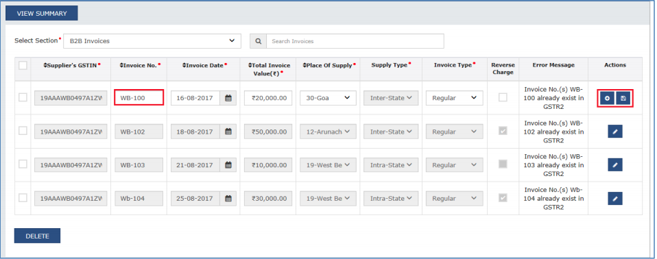The width and height of the screenshot is (657, 259).
Task: Open calendar for date 25-08-2017
Action: click(x=228, y=198)
